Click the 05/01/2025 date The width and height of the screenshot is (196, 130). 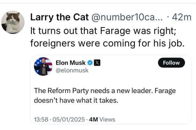tap(68, 119)
